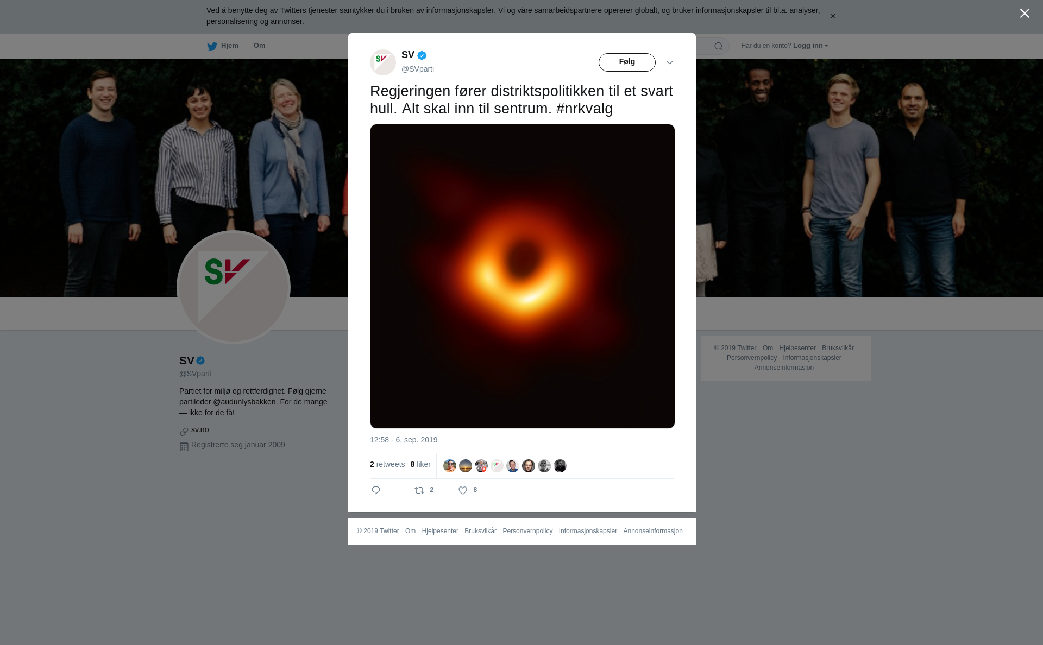Image resolution: width=1043 pixels, height=645 pixels.
Task: Open the tweet timestamp 12:58 - 6. sep. 2019
Action: (404, 440)
